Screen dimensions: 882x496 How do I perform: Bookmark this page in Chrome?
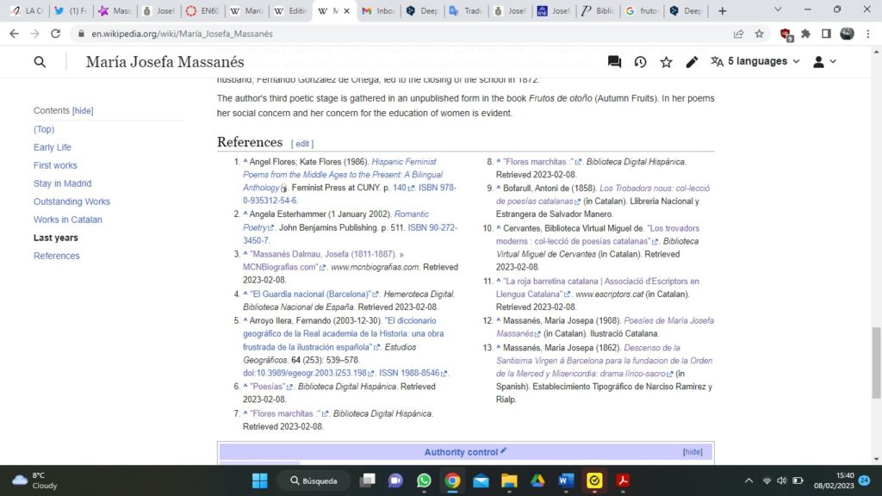coord(759,34)
